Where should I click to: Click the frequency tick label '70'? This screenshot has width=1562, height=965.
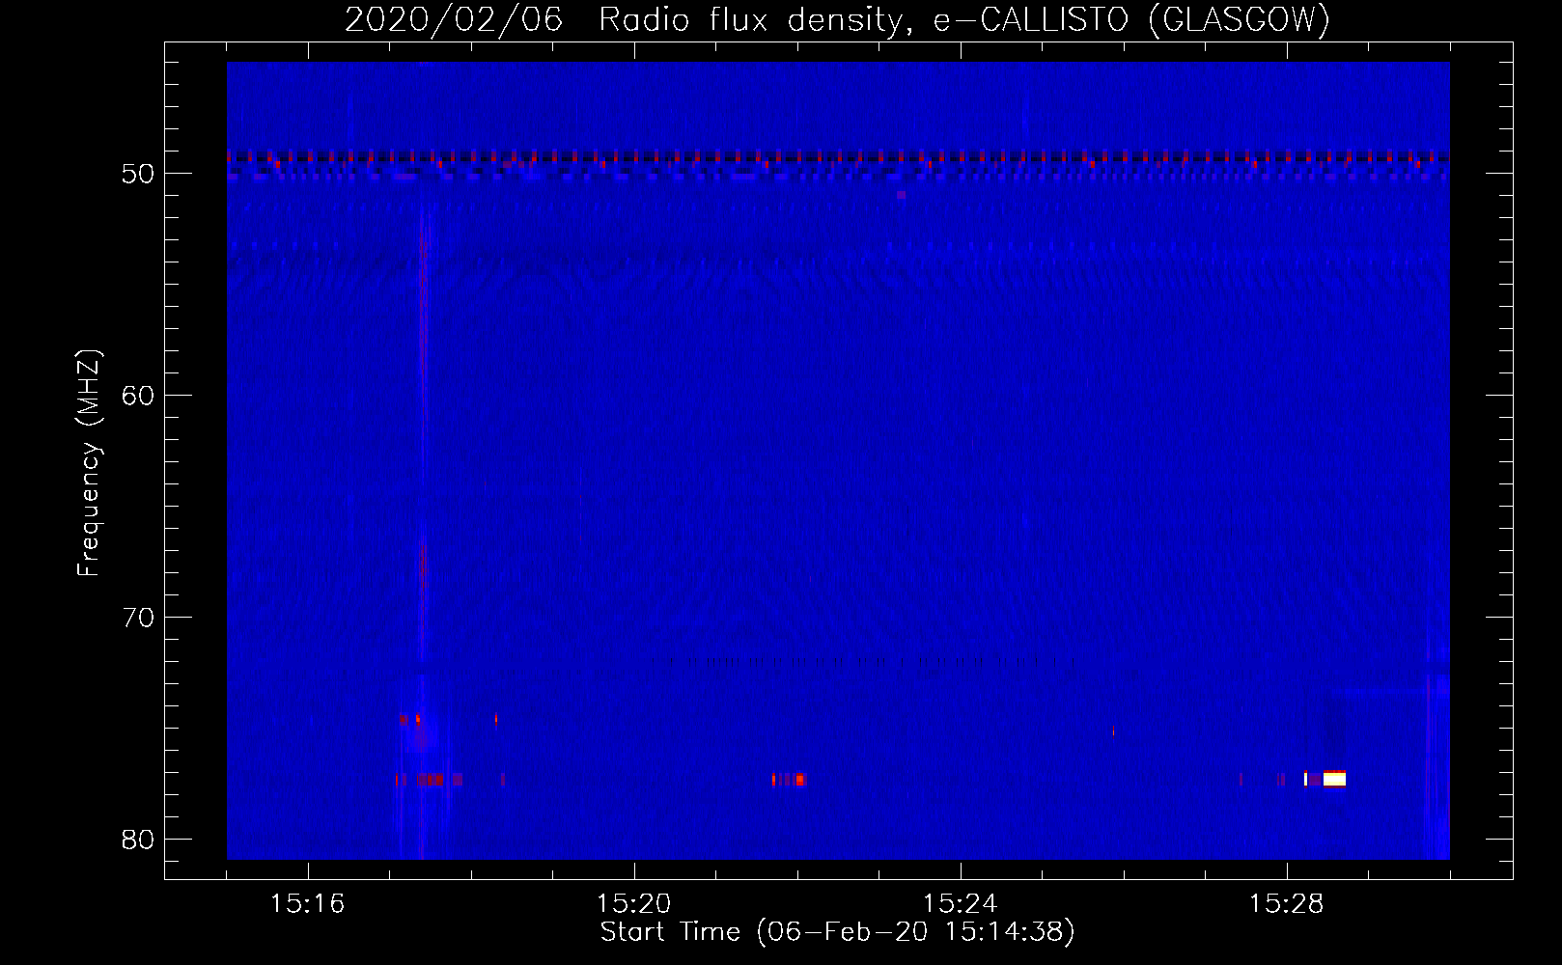click(x=138, y=618)
